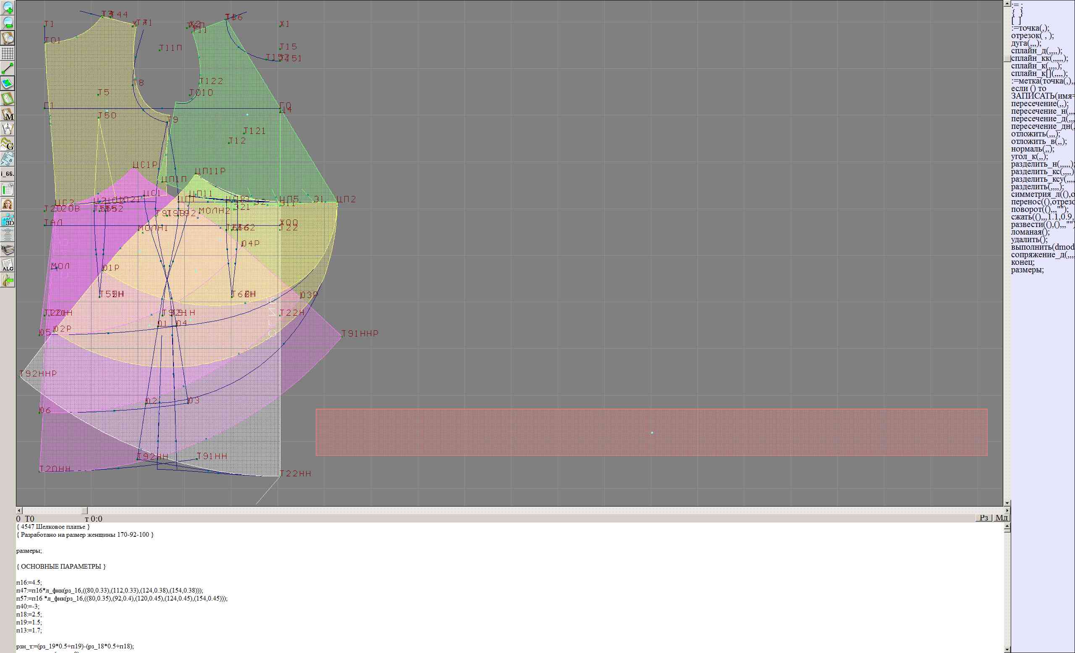Open the 3D view icon

click(x=8, y=220)
